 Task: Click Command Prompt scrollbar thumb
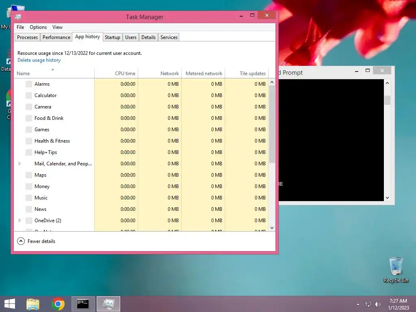tap(387, 100)
